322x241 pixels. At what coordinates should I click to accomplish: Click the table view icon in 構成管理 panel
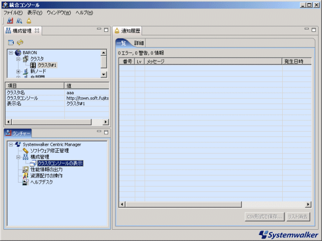pyautogui.click(x=11, y=42)
